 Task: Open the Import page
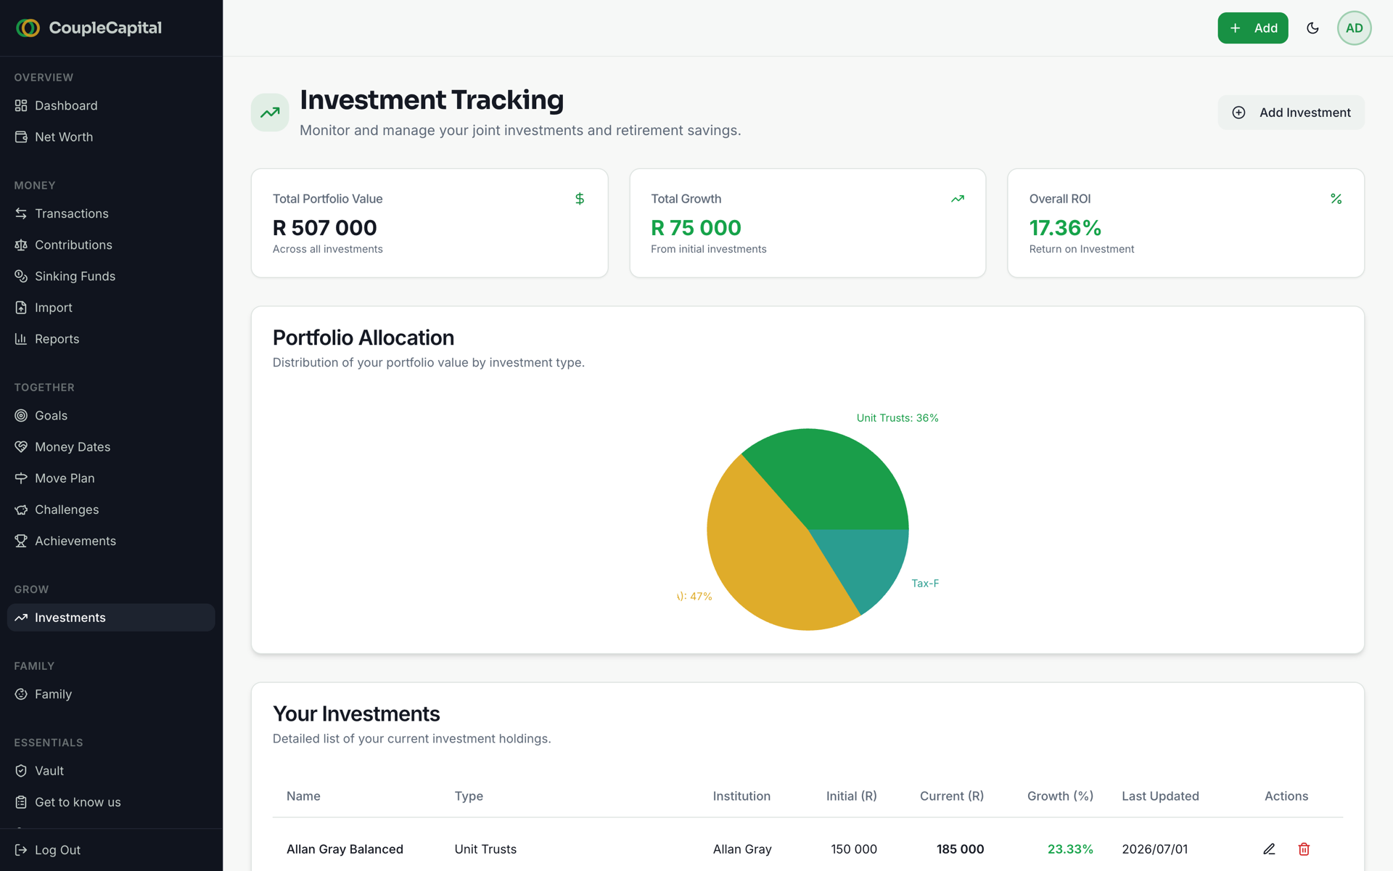click(111, 308)
